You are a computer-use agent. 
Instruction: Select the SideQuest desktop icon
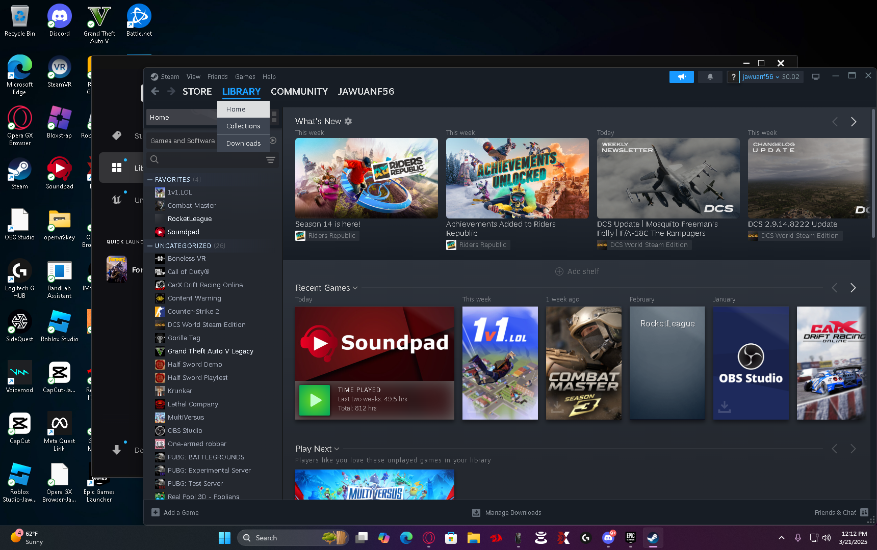(19, 326)
